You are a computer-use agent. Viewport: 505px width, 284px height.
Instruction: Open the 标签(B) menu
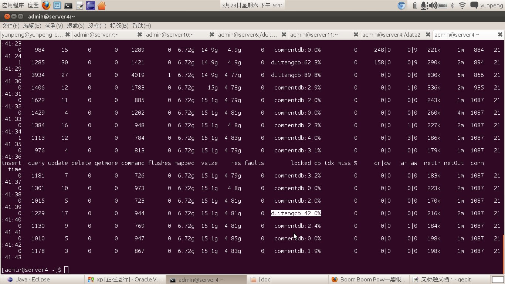pyautogui.click(x=119, y=26)
